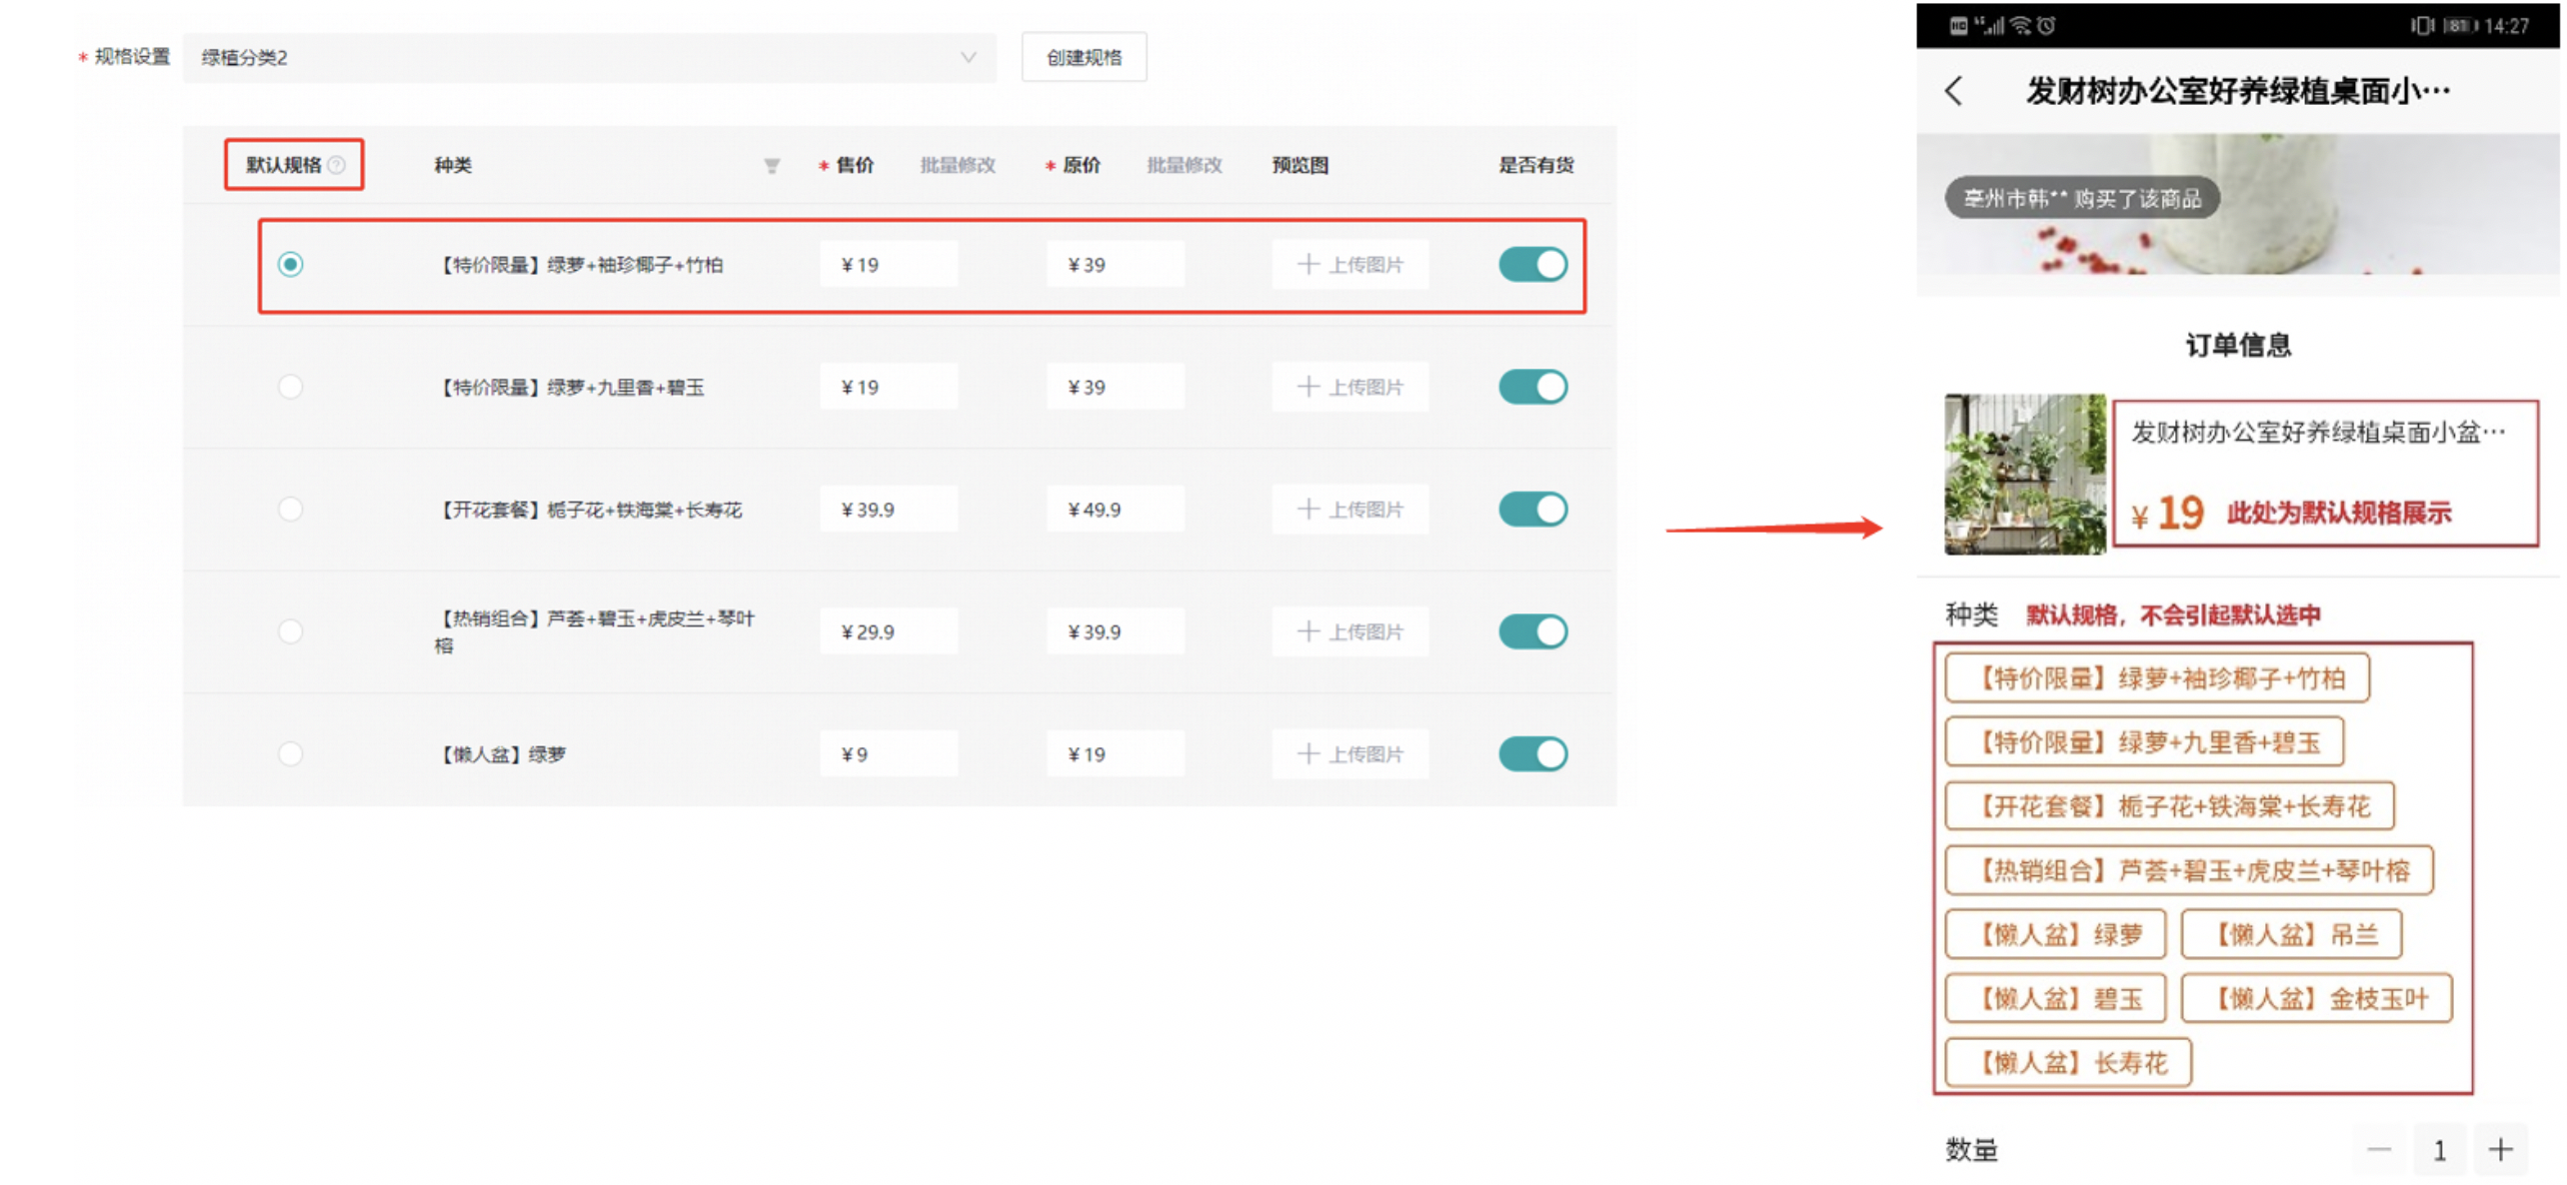
Task: Choose 【热销组合】芦荟+碧玉+虎皮兰+琴叶榕 option on phone
Action: [x=2188, y=870]
